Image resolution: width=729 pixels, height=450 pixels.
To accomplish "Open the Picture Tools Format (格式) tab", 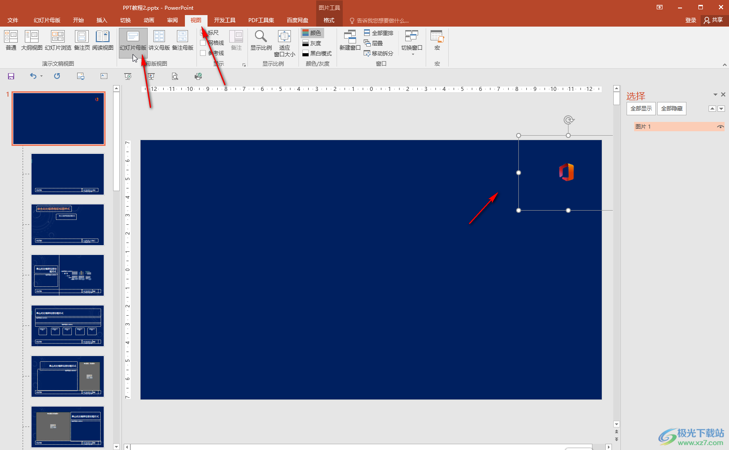I will (329, 20).
